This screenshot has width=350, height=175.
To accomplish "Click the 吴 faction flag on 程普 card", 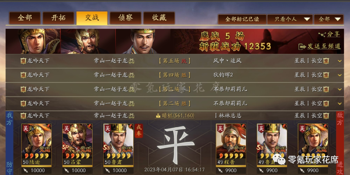I will pos(220,129).
